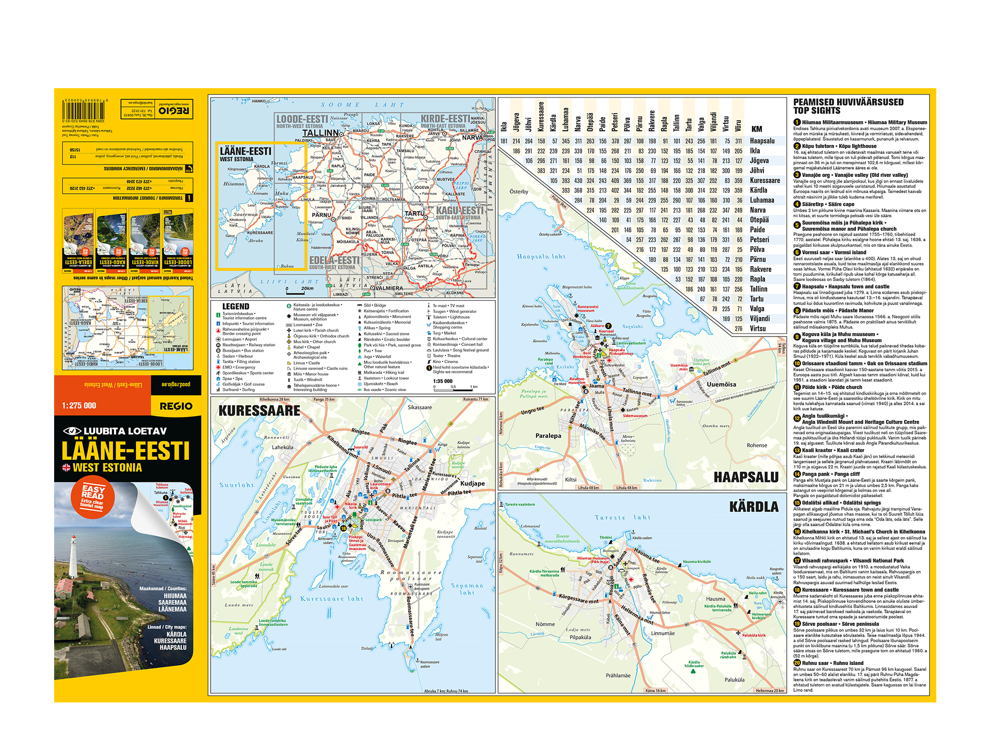This screenshot has height=735, width=992.
Task: Click the Waterfall icon in the legend
Action: coord(359,356)
